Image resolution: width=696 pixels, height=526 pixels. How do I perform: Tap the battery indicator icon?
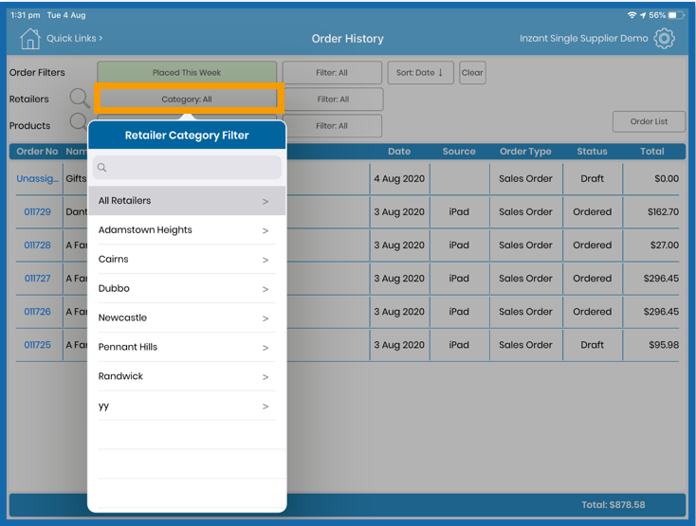(x=676, y=15)
